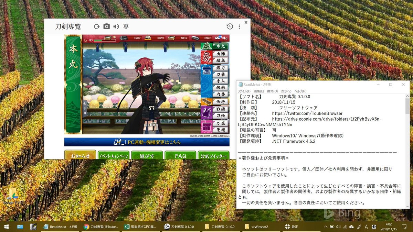The image size is (413, 232).
Task: Click the Notepad scroll-up arrow
Action: click(407, 96)
